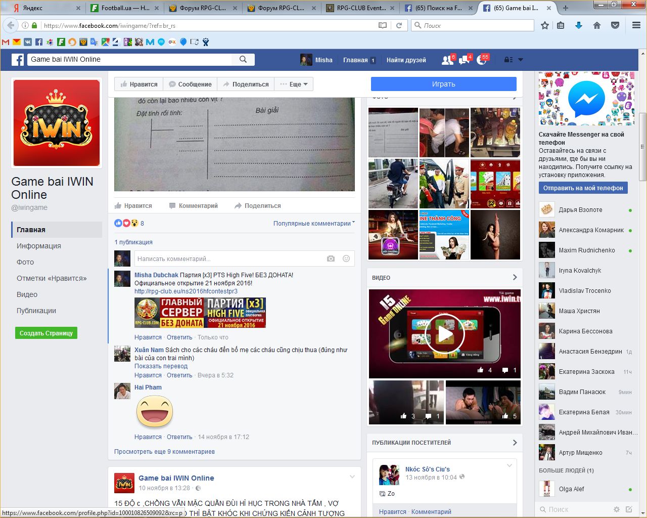
Task: Open friend requests icon in header
Action: (447, 60)
